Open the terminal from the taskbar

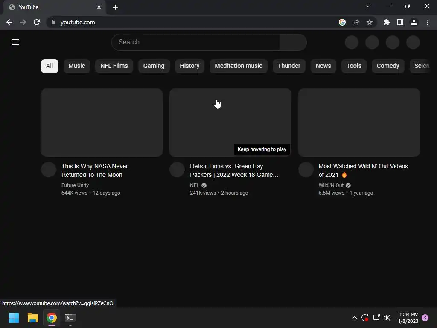(x=70, y=318)
